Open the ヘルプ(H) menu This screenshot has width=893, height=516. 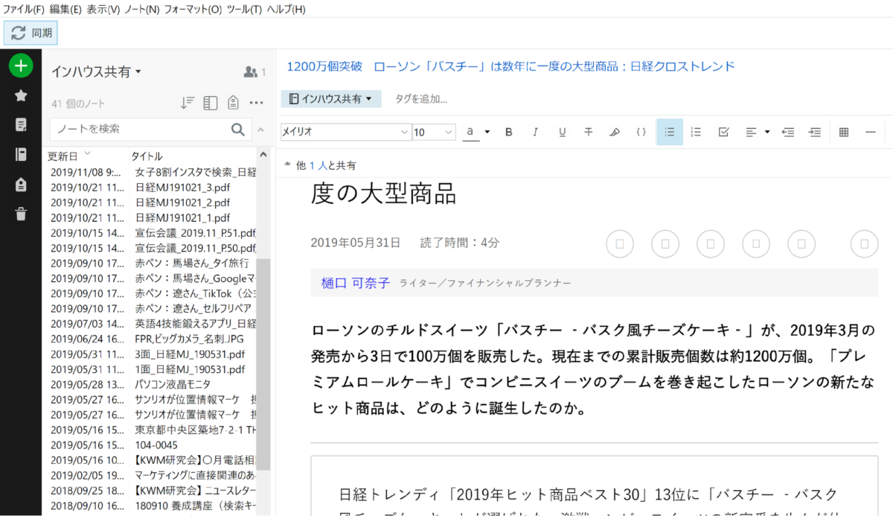point(286,9)
